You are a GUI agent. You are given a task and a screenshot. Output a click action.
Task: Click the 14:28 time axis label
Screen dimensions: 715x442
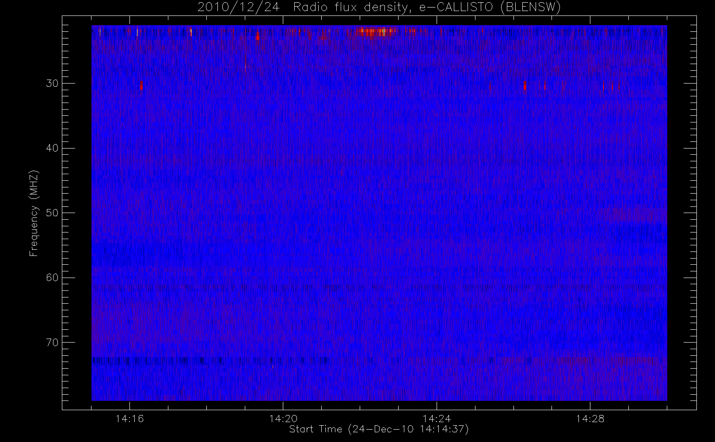point(590,418)
